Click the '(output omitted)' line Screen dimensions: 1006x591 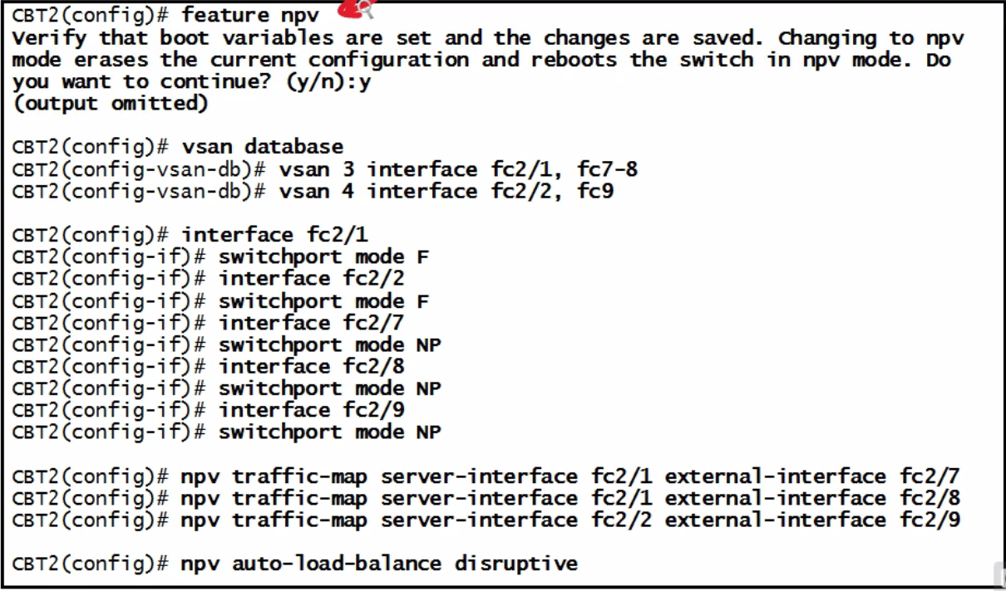pos(110,103)
